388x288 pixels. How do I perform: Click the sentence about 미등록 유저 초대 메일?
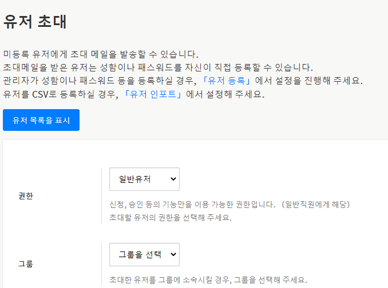101,55
